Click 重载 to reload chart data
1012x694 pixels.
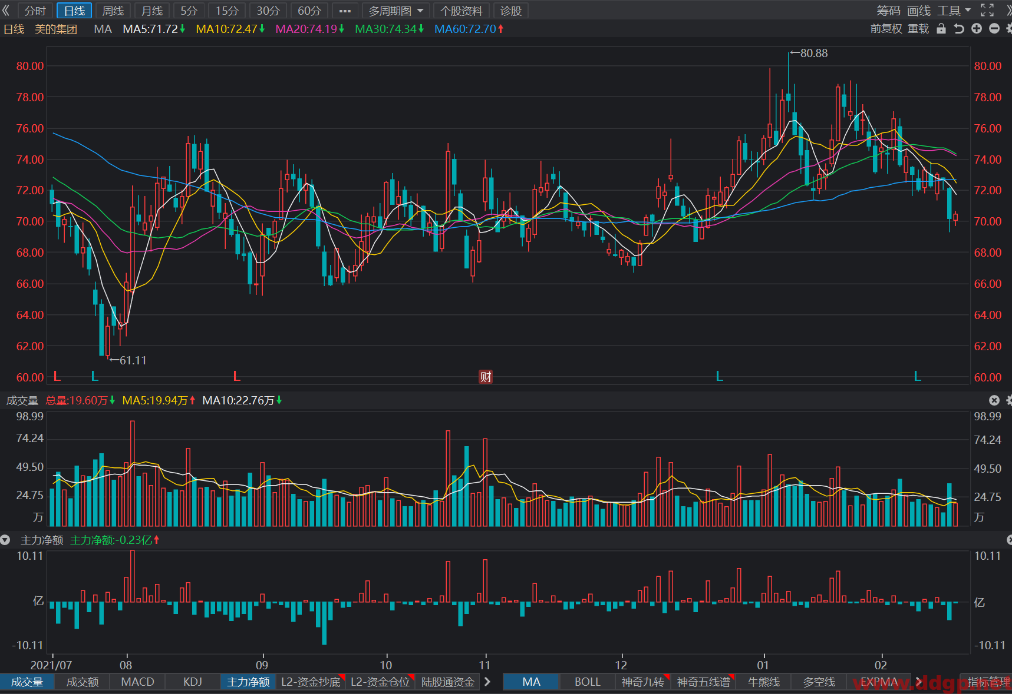click(918, 29)
